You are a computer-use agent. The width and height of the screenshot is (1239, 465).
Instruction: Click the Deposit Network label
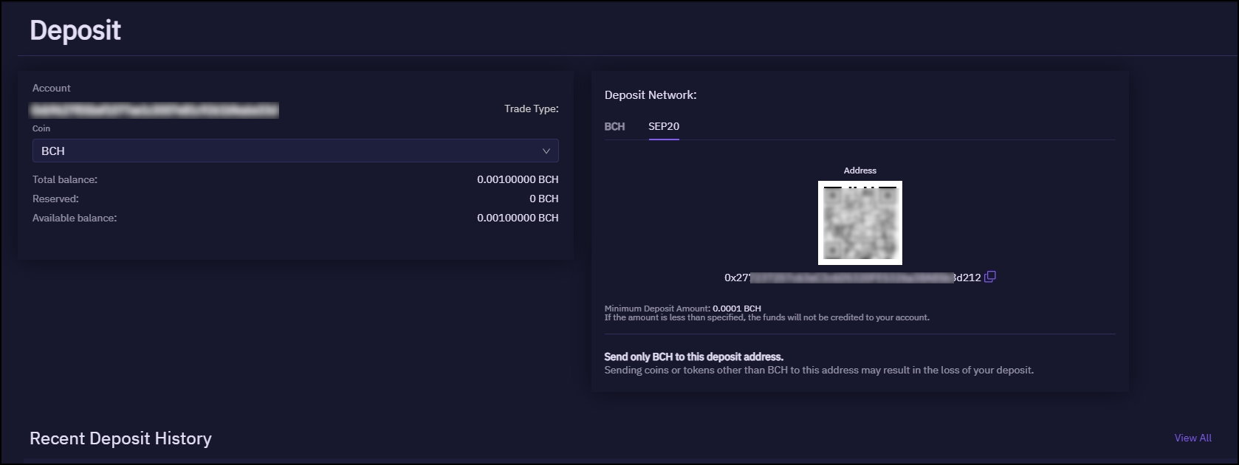click(x=651, y=94)
